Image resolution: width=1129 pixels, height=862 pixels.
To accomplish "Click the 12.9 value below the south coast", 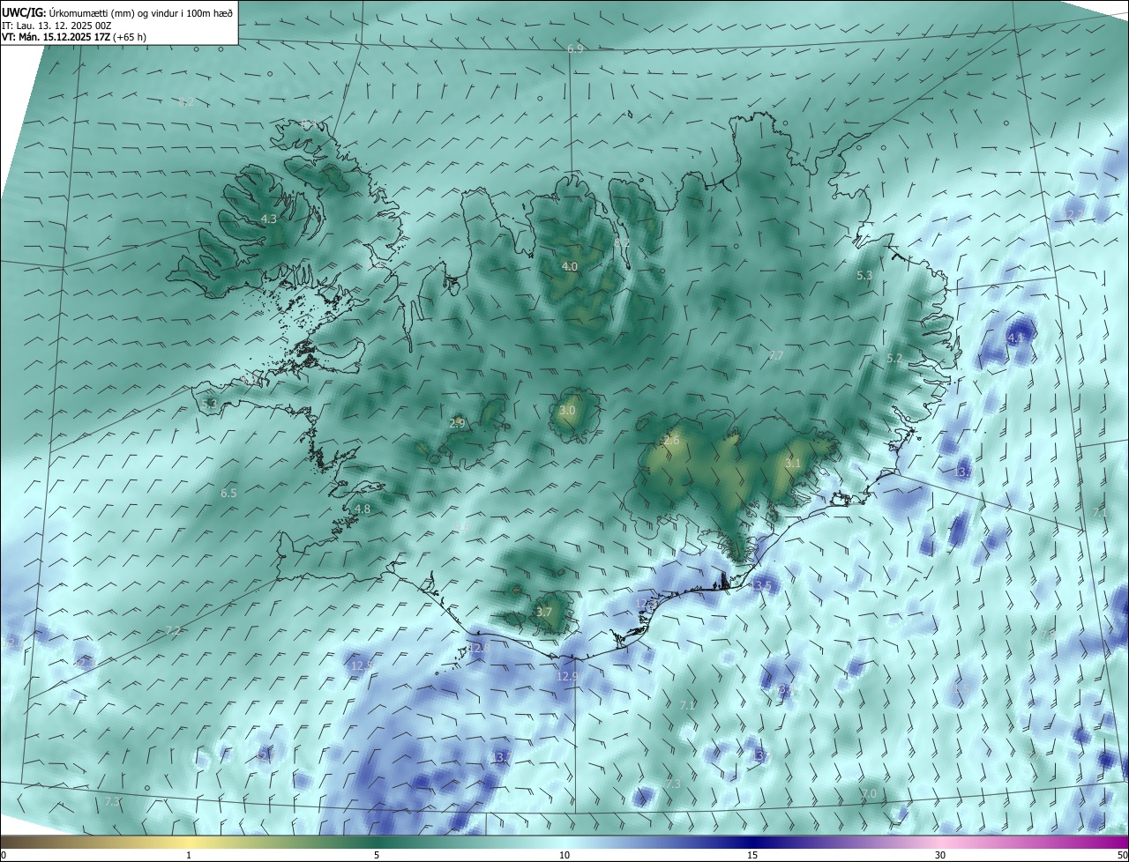I will [568, 677].
